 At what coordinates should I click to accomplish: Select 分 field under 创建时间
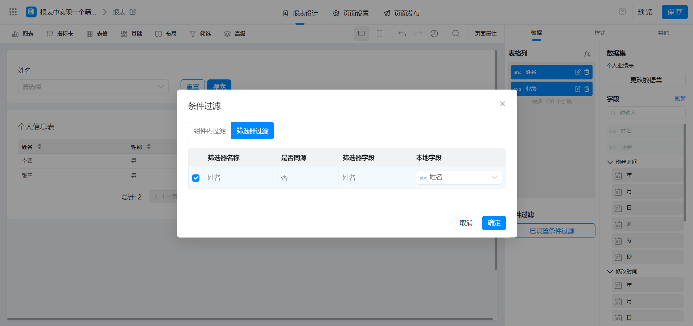tap(648, 240)
